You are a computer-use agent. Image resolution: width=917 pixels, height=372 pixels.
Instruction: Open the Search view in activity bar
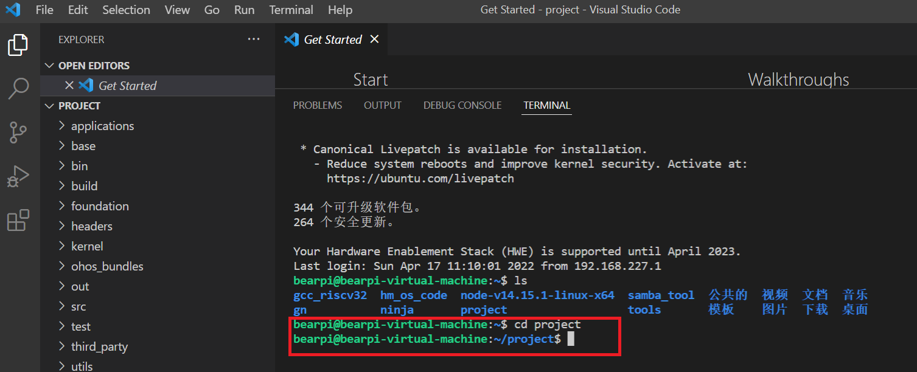(x=18, y=89)
